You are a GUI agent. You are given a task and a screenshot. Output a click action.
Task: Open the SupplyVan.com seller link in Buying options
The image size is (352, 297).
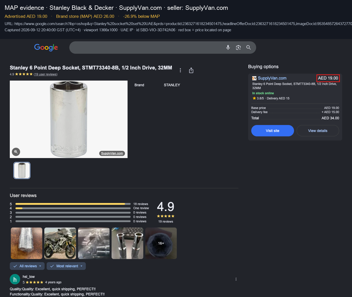coord(272,78)
